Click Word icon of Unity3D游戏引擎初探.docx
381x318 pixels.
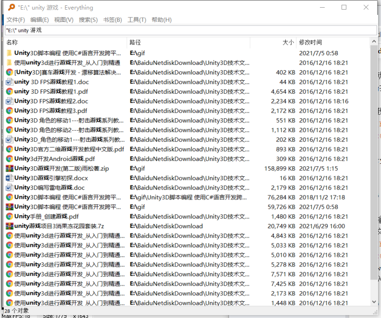point(9,178)
